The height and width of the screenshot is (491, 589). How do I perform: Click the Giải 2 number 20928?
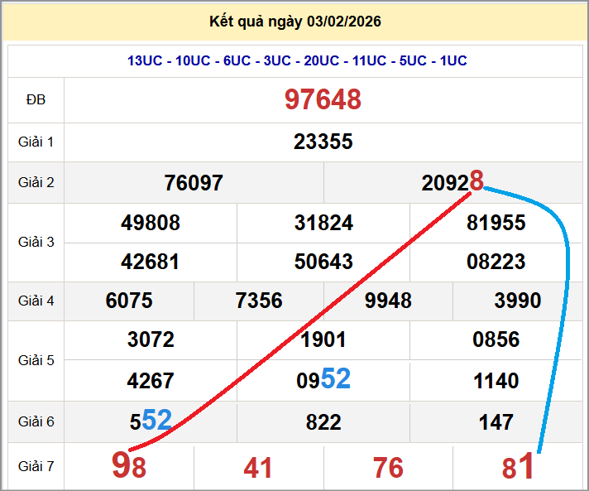(x=452, y=182)
